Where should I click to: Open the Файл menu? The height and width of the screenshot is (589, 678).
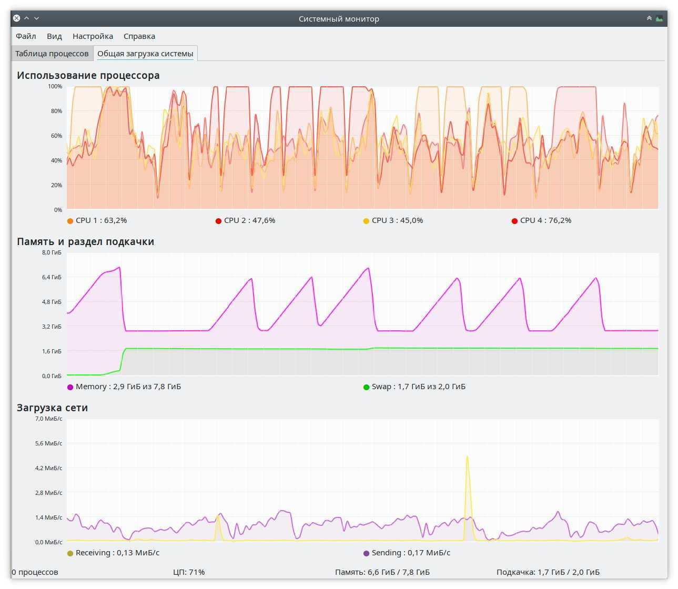click(x=26, y=36)
